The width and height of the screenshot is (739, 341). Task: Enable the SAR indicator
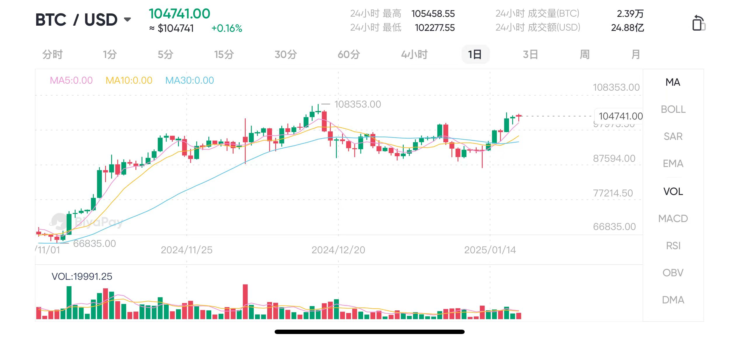[x=673, y=136]
